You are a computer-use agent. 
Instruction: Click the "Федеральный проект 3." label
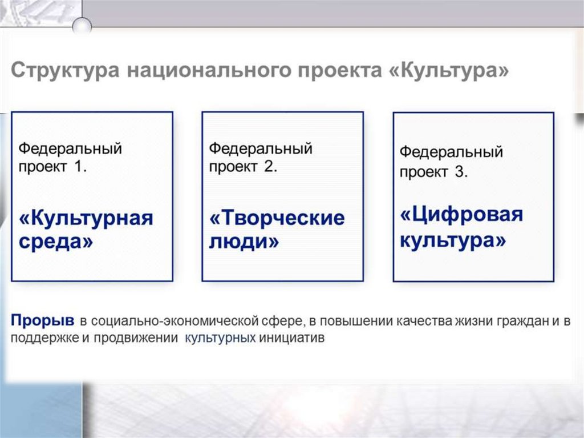(x=451, y=162)
